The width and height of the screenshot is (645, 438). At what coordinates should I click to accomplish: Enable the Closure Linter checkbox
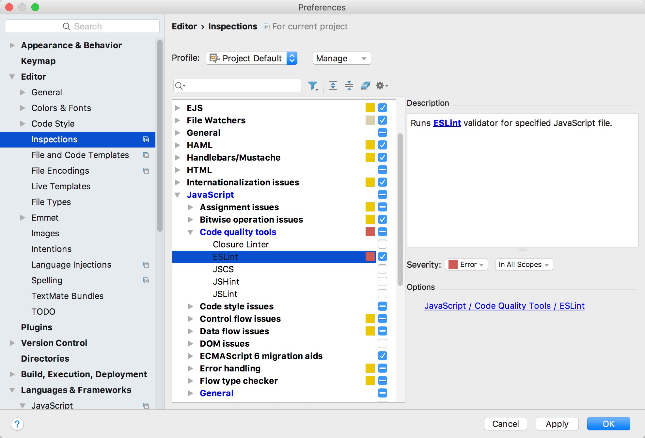point(382,244)
